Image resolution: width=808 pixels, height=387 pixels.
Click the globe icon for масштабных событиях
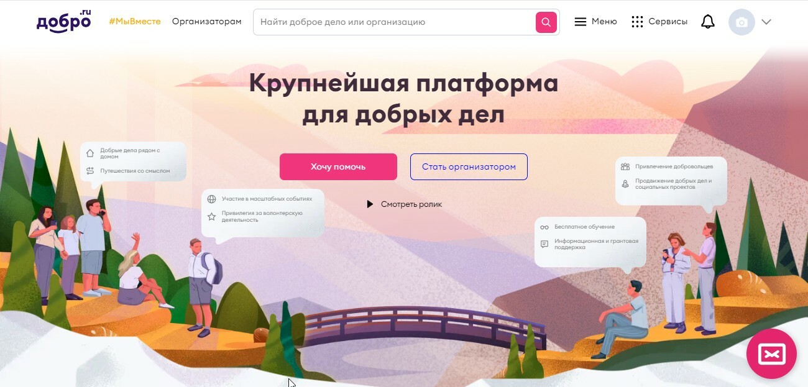coord(212,199)
